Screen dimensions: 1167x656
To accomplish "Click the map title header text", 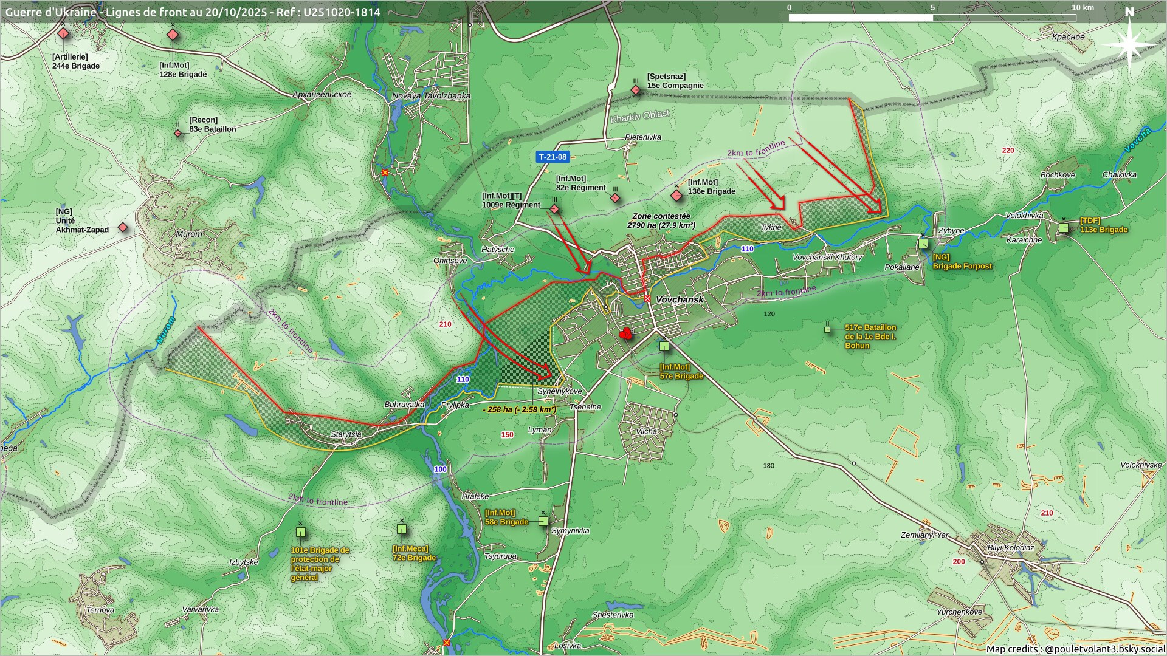I will coord(193,12).
